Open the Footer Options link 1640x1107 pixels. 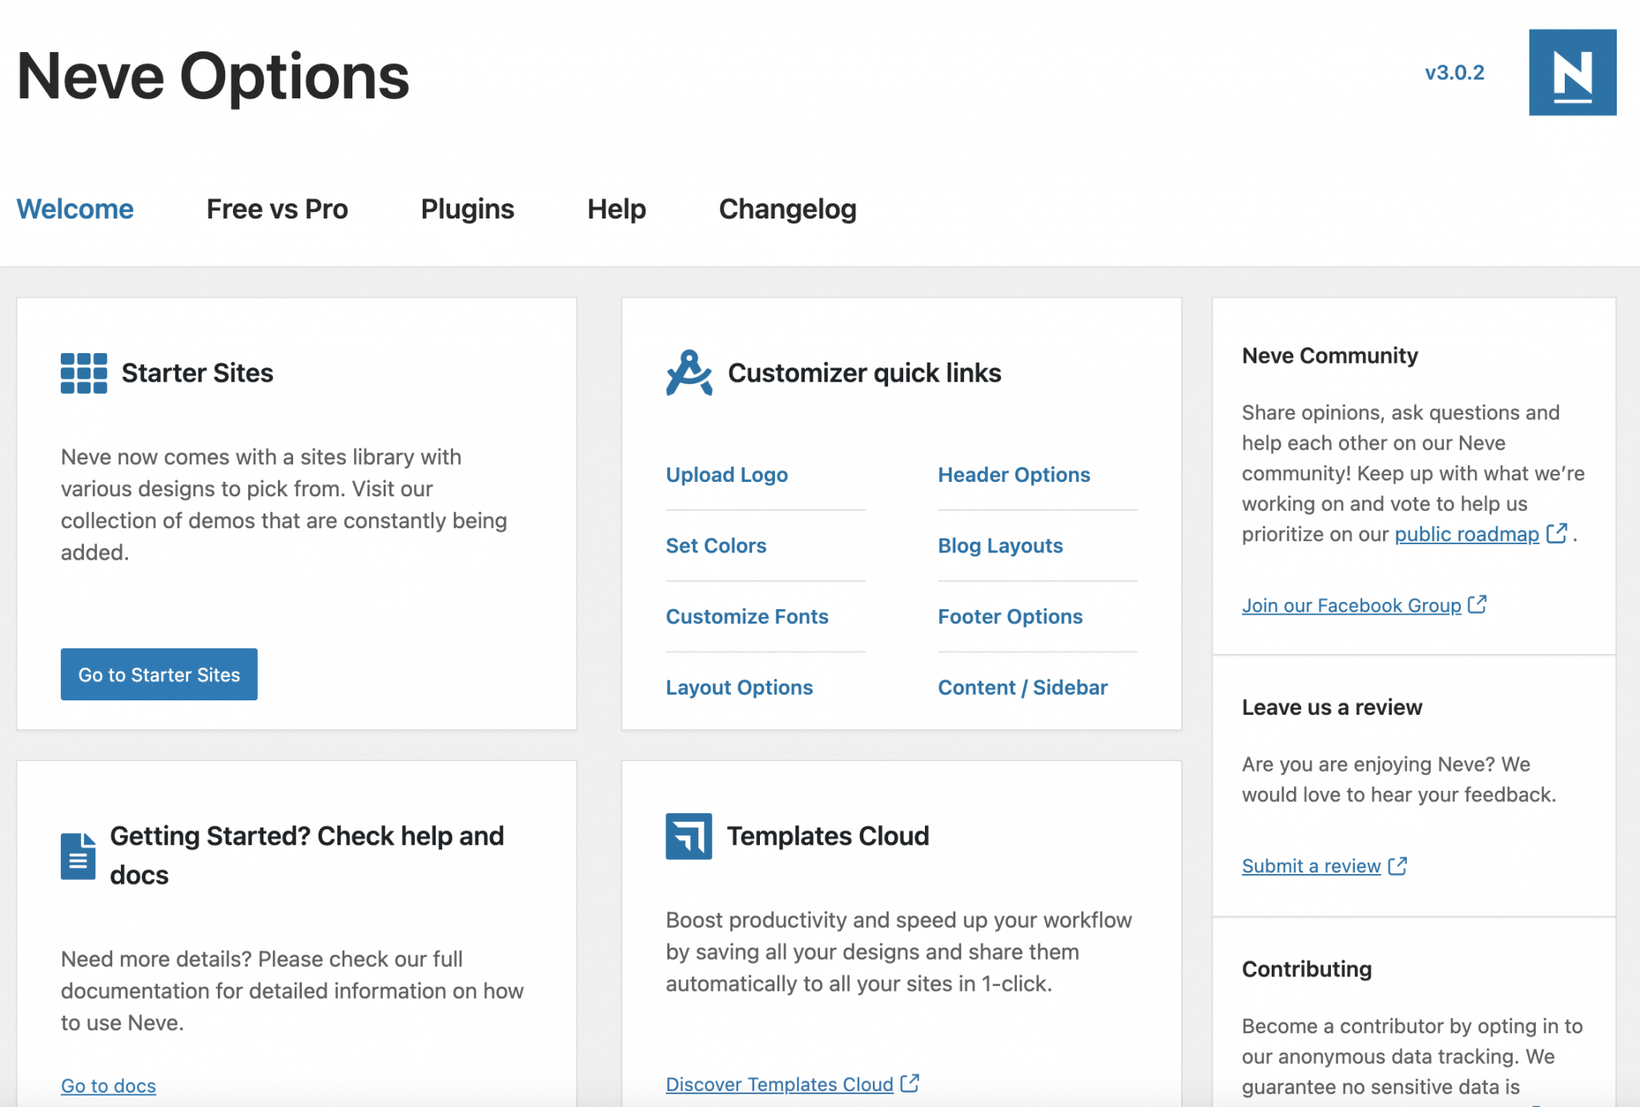tap(1010, 616)
